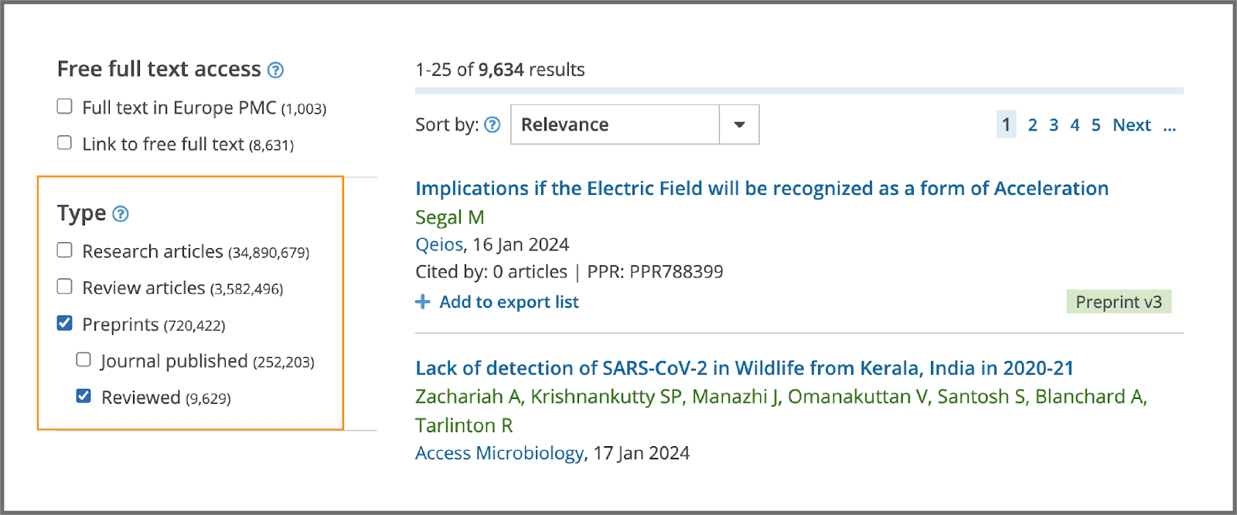This screenshot has width=1237, height=515.
Task: Click plus icon for Add to export list
Action: pyautogui.click(x=422, y=302)
